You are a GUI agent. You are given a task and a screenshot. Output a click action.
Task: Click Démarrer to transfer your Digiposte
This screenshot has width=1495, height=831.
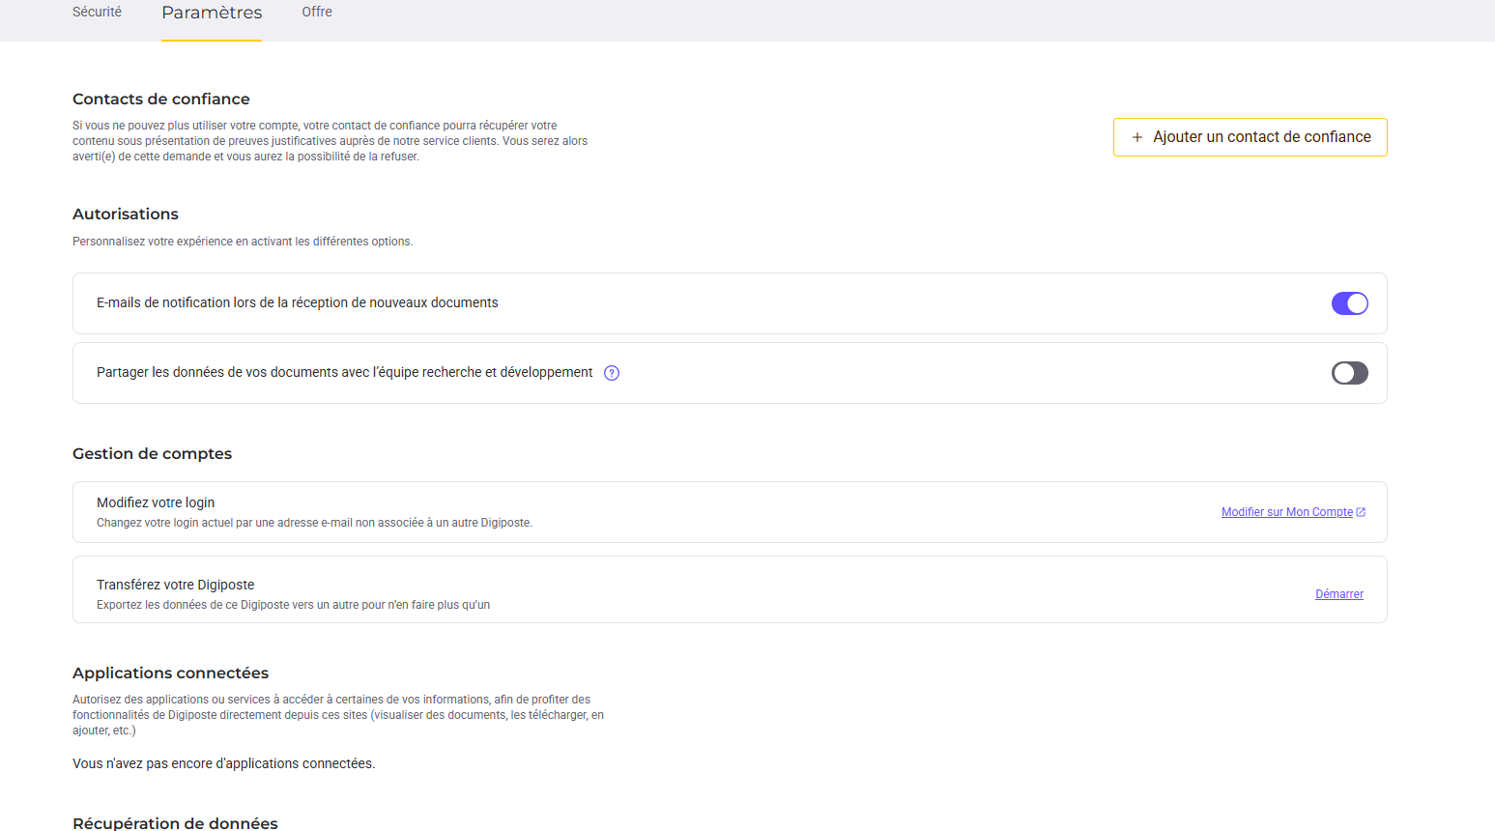(1338, 594)
